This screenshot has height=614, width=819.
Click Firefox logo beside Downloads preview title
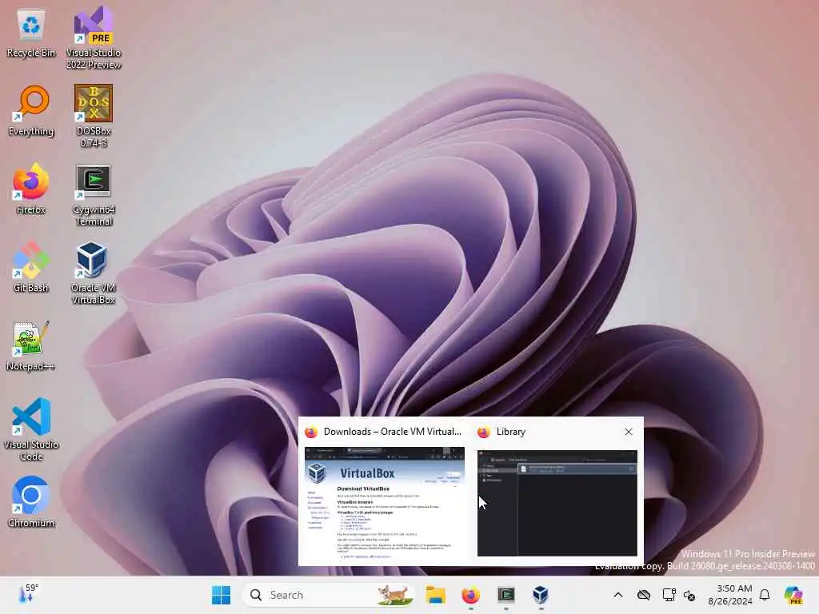point(311,432)
